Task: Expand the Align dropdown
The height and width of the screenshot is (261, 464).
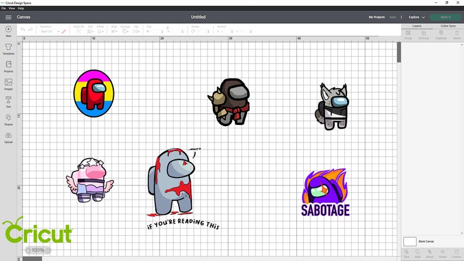Action: click(x=114, y=32)
